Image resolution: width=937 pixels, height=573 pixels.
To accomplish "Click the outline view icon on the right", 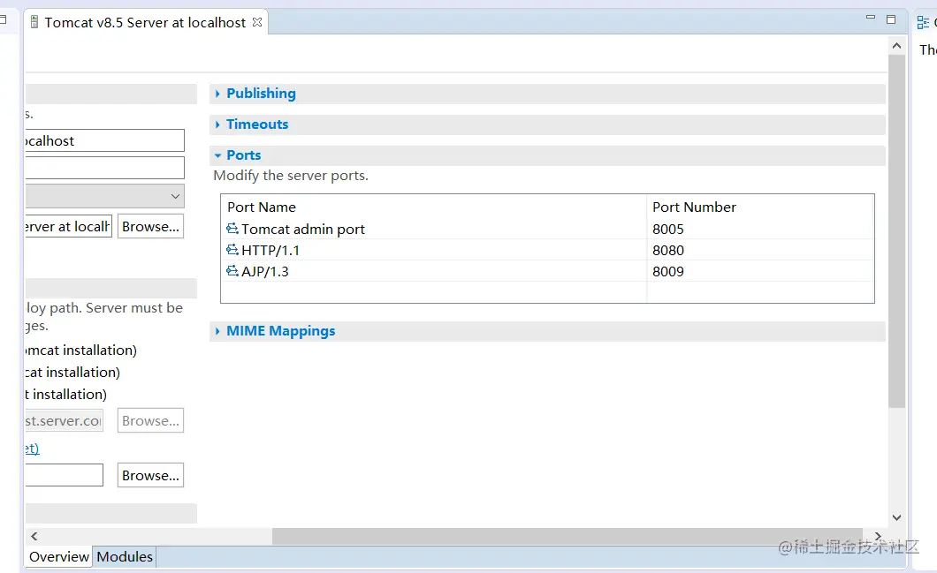I will (923, 23).
